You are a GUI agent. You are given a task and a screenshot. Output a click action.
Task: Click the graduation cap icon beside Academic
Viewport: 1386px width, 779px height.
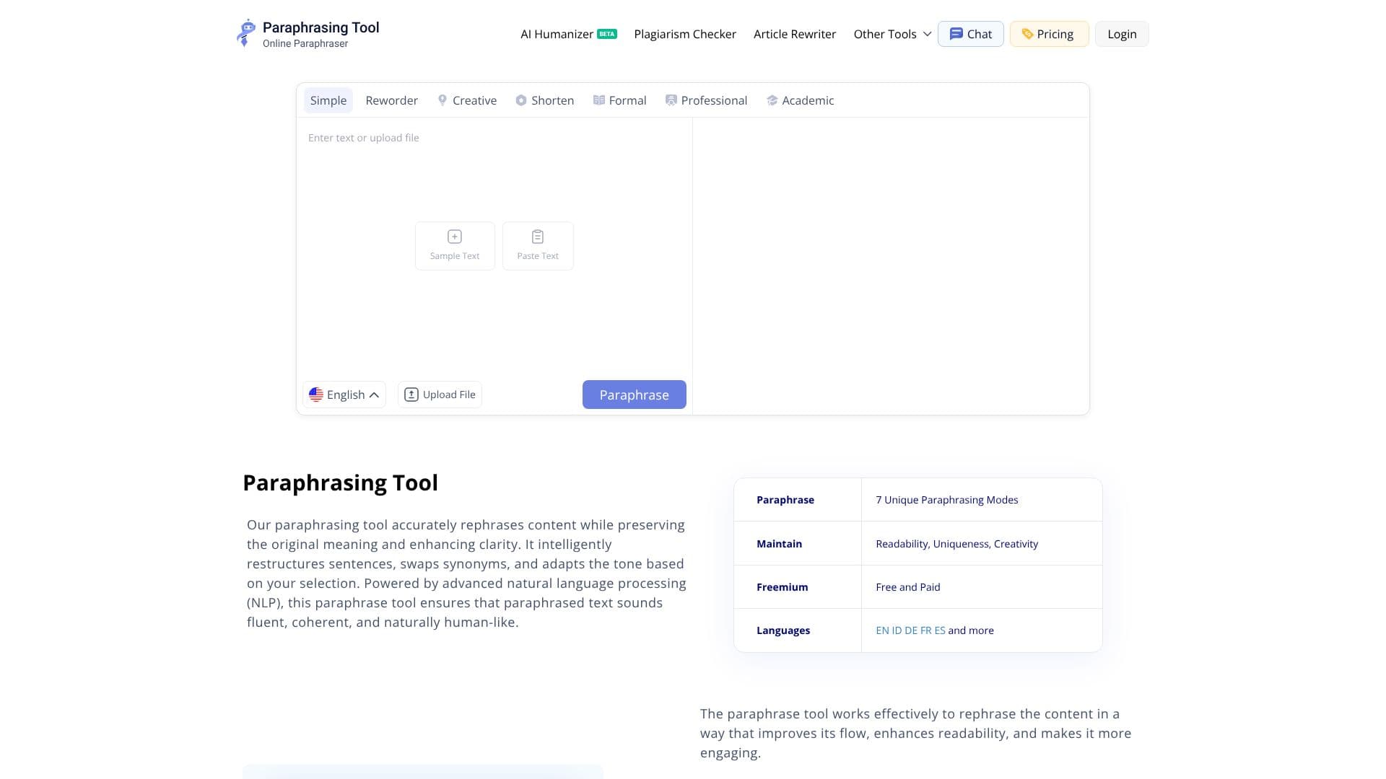point(772,100)
